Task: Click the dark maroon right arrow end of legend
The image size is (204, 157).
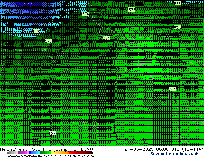Action: pyautogui.click(x=93, y=153)
